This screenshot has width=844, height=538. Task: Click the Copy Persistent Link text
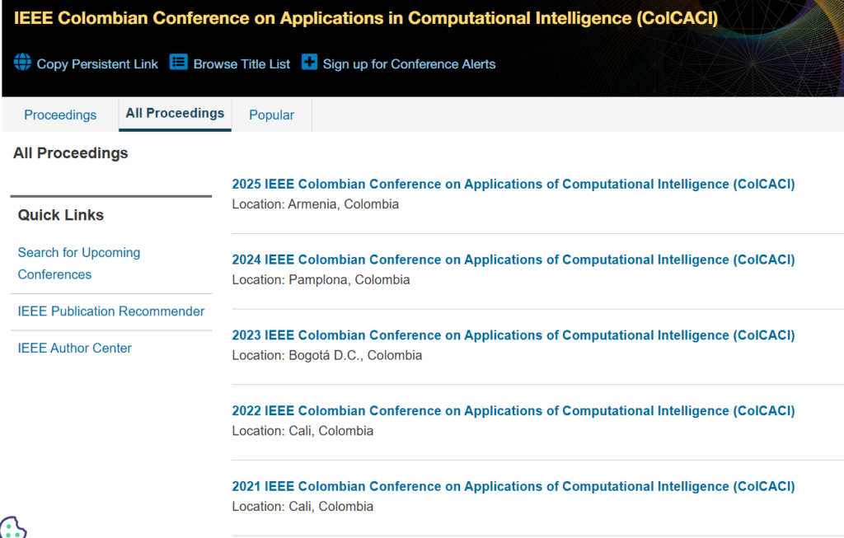coord(97,64)
